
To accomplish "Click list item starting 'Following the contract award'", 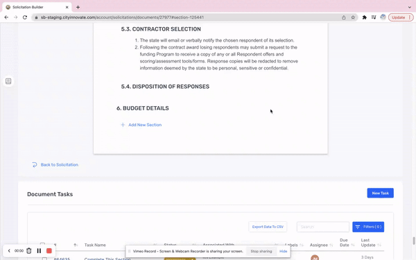I will [x=219, y=58].
